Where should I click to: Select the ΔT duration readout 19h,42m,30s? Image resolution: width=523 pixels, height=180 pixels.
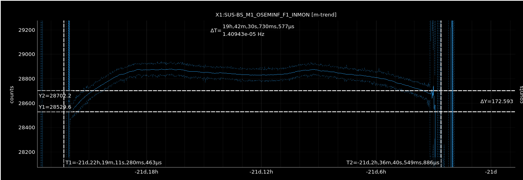pos(258,27)
